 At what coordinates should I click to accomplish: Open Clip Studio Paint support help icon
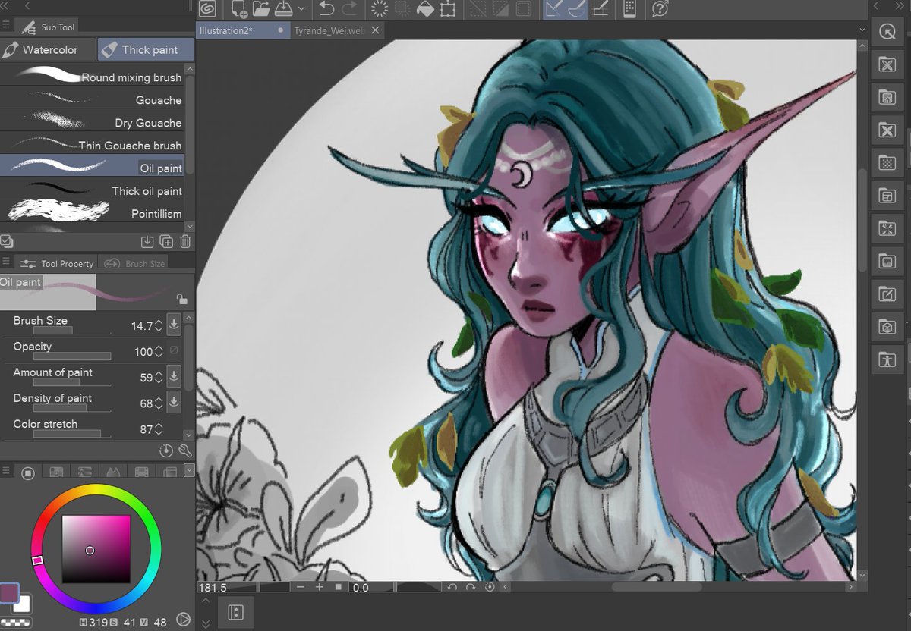coord(660,9)
